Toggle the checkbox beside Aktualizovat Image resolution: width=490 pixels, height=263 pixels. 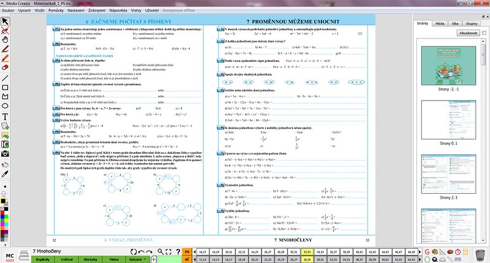coord(484,33)
